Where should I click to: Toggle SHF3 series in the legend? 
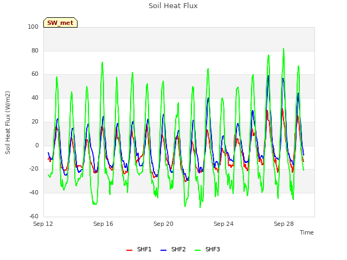click(207, 249)
